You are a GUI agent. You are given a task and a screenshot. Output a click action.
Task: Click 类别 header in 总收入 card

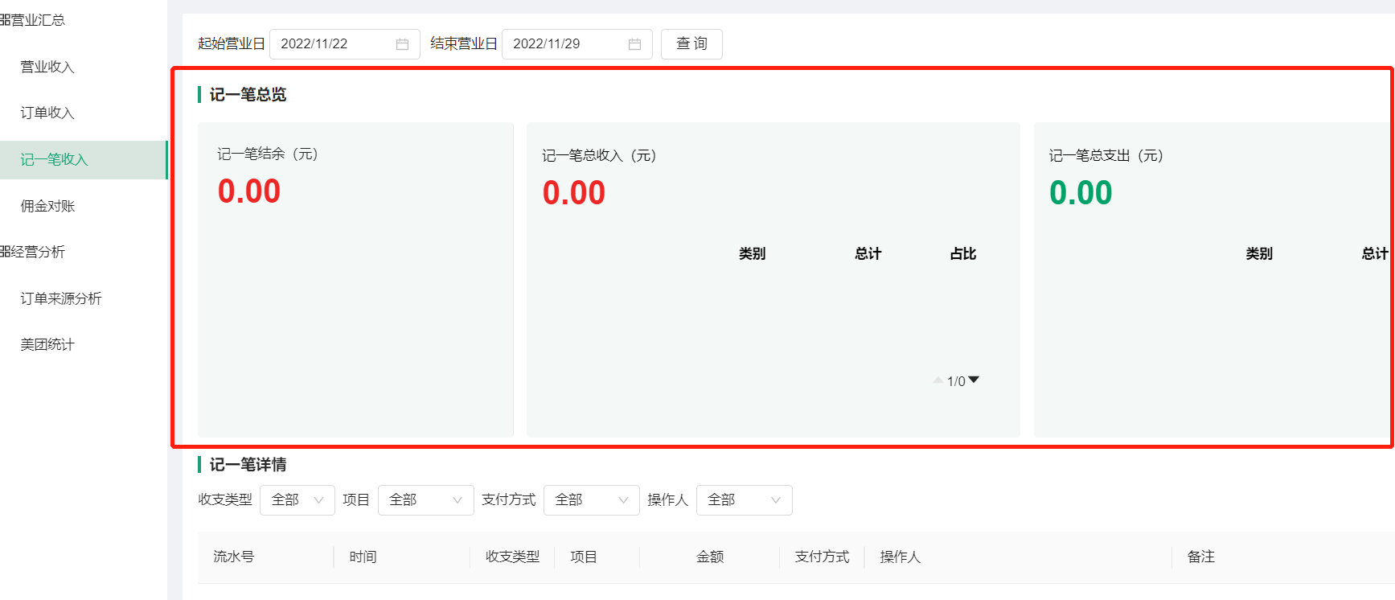point(753,254)
